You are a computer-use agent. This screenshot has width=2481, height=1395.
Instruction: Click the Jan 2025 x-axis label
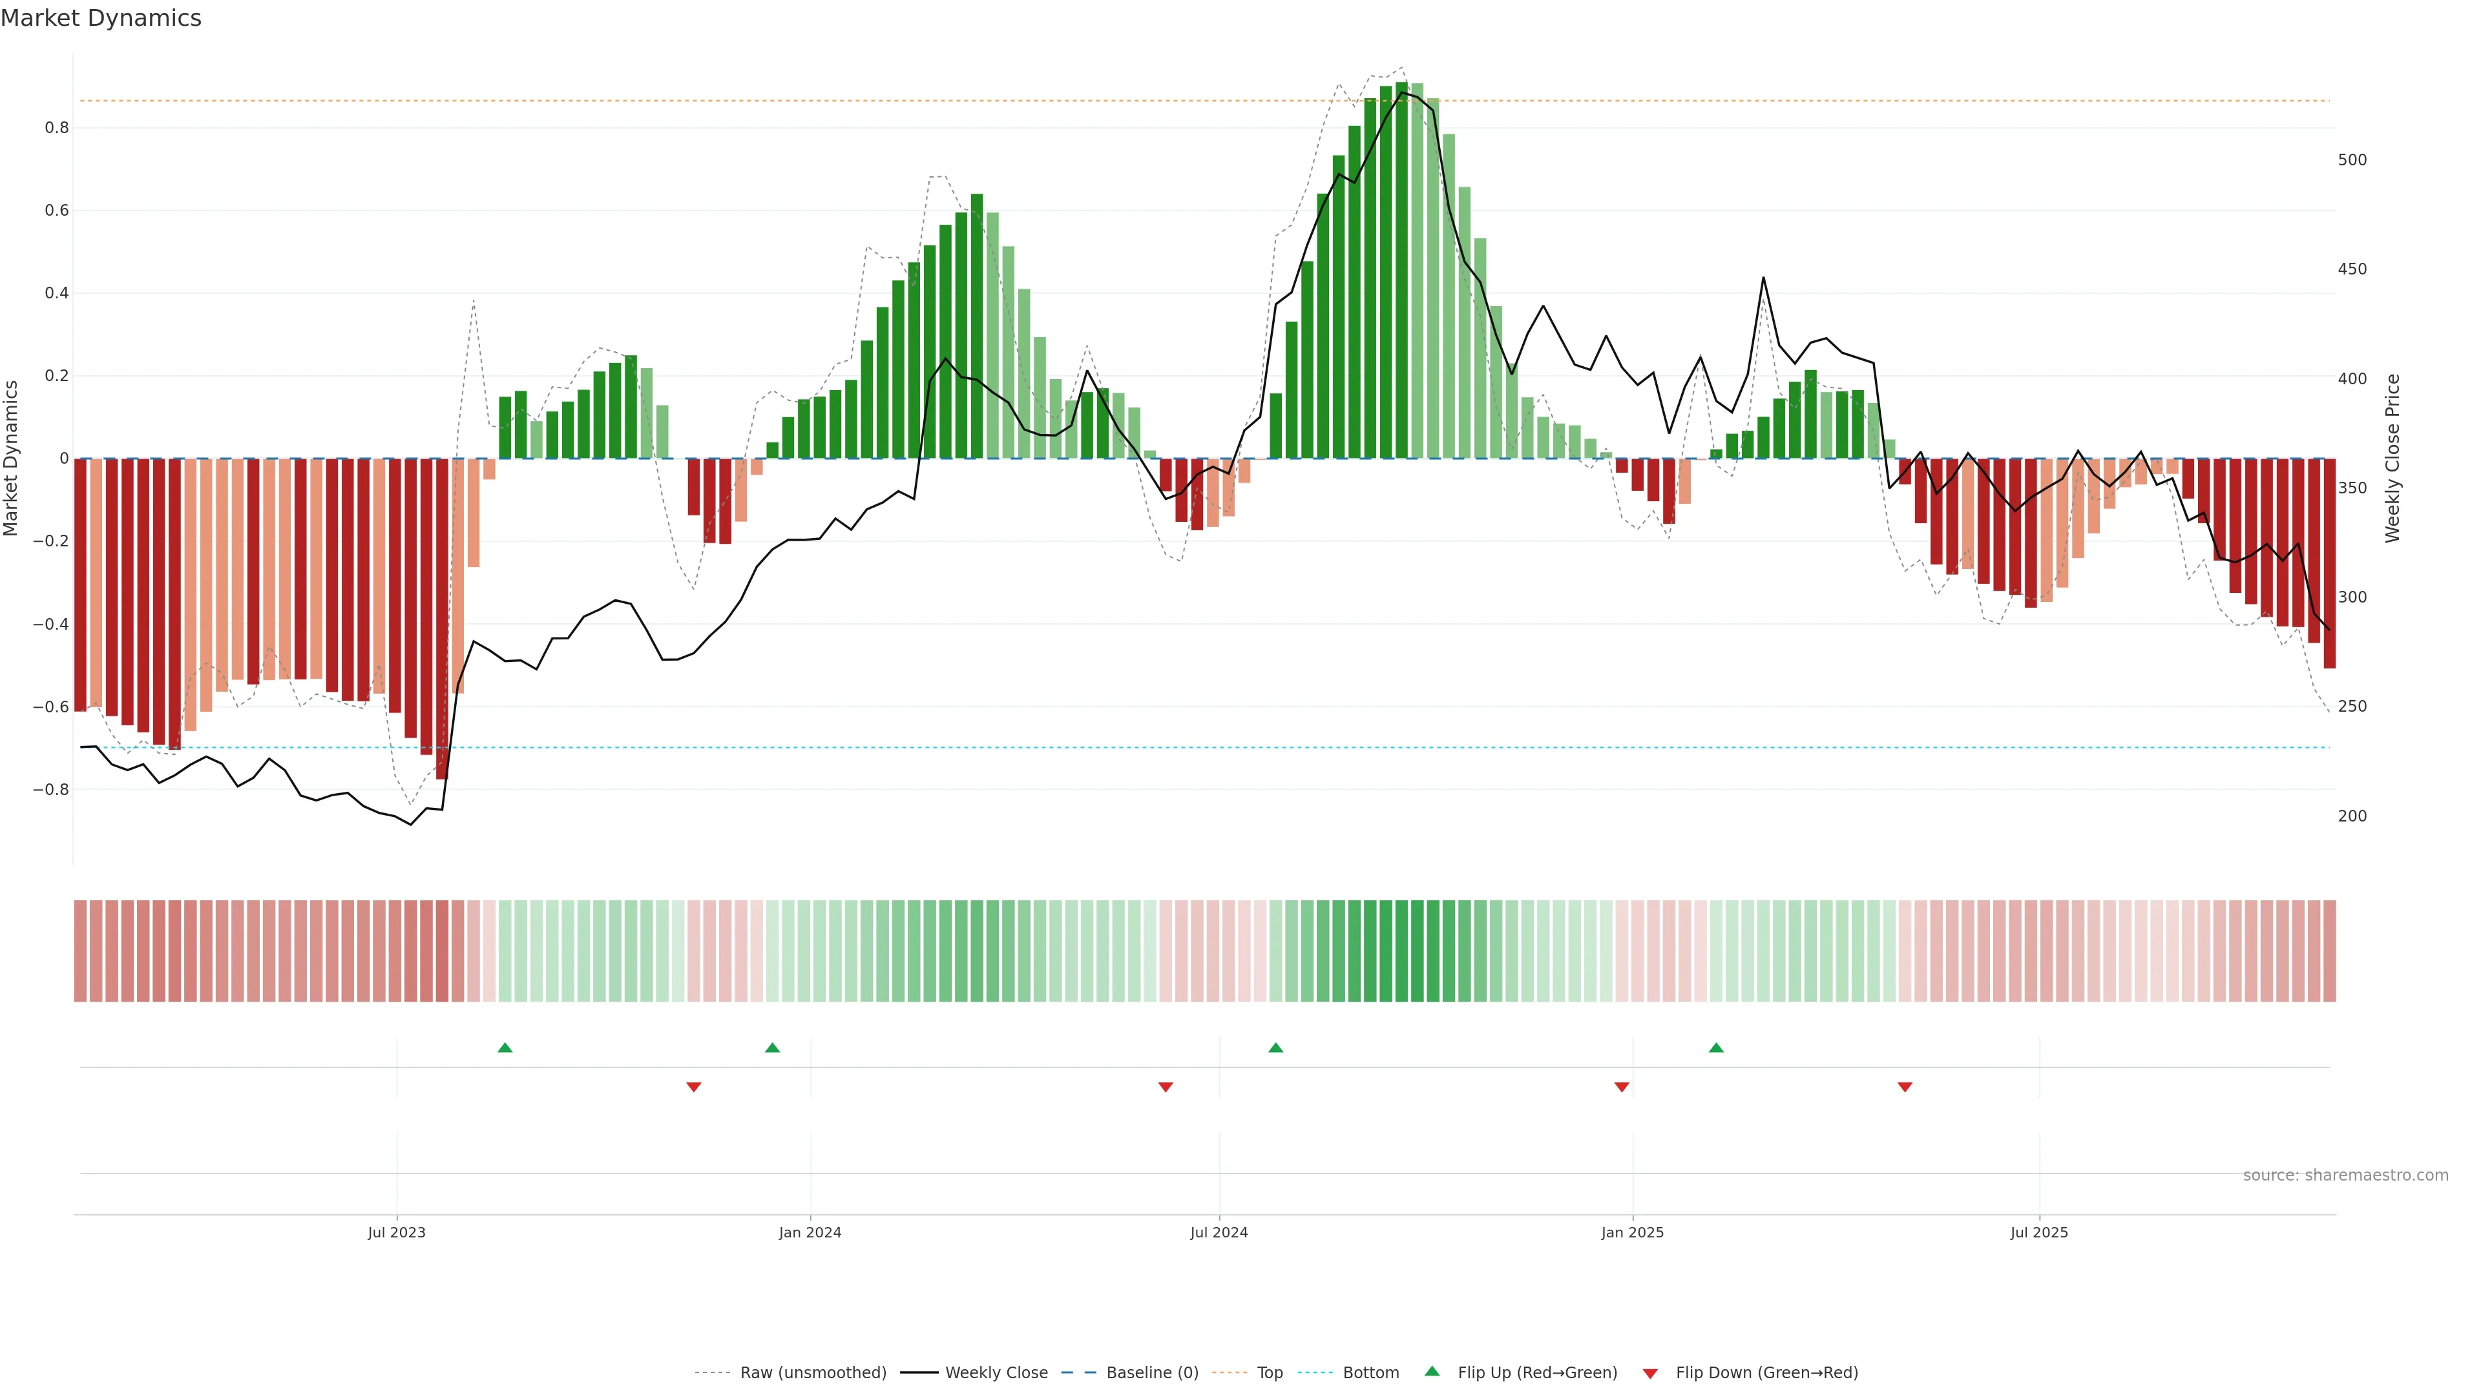[1633, 1232]
